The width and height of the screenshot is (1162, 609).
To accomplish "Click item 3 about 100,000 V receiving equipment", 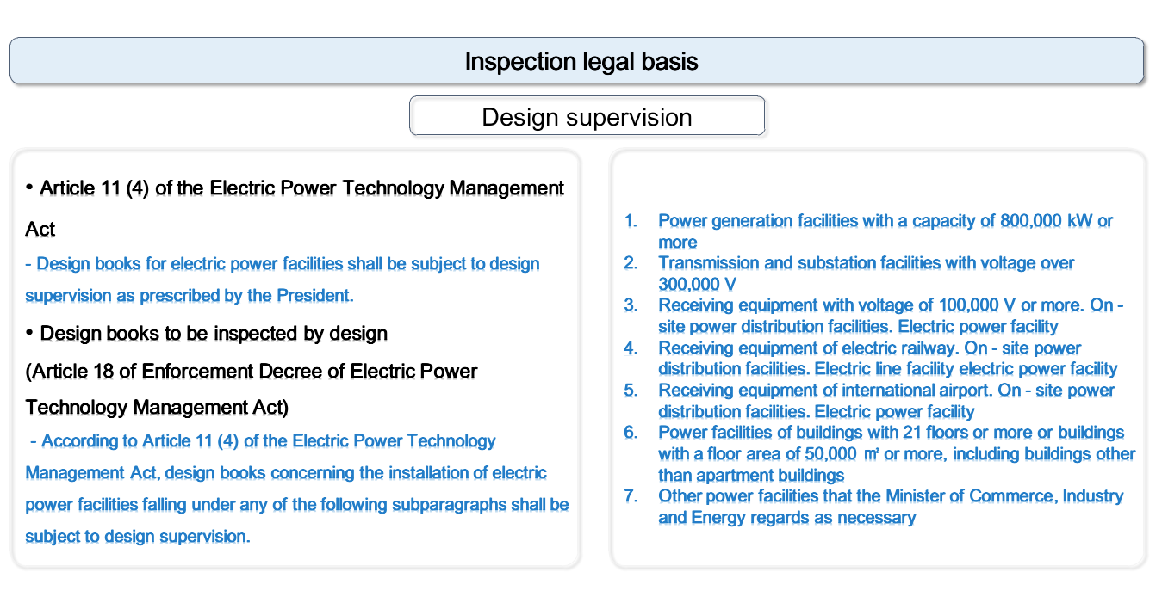I will 890,305.
